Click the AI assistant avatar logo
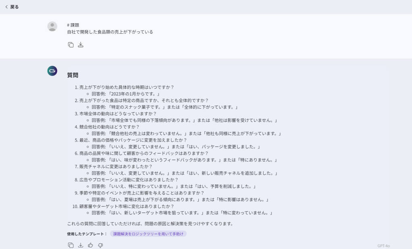This screenshot has height=249, width=412. [x=52, y=71]
